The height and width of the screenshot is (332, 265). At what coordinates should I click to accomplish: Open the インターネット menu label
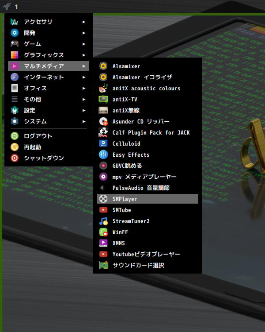(x=44, y=77)
